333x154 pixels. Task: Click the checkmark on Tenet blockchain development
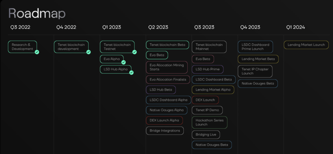pos(89,52)
